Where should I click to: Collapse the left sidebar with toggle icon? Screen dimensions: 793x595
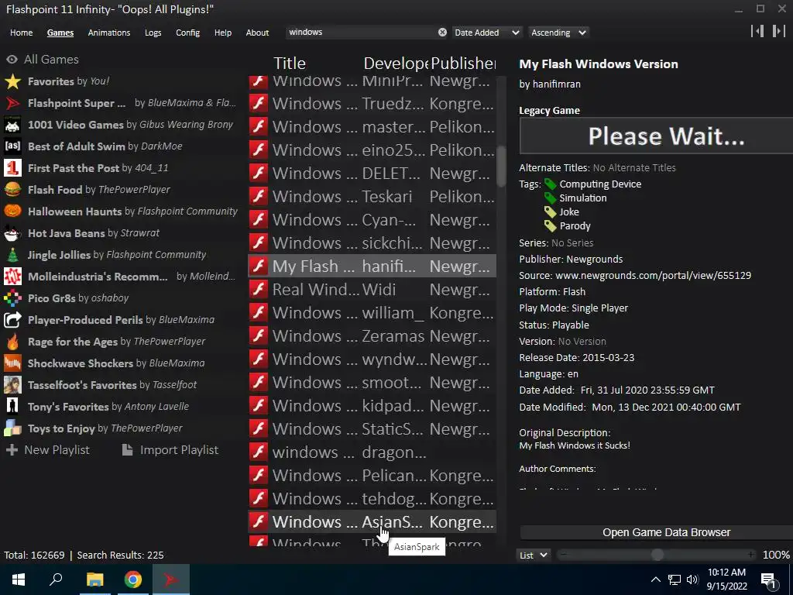coord(757,31)
